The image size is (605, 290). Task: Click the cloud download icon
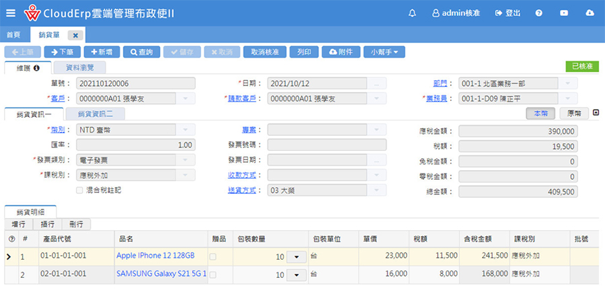tap(590, 13)
